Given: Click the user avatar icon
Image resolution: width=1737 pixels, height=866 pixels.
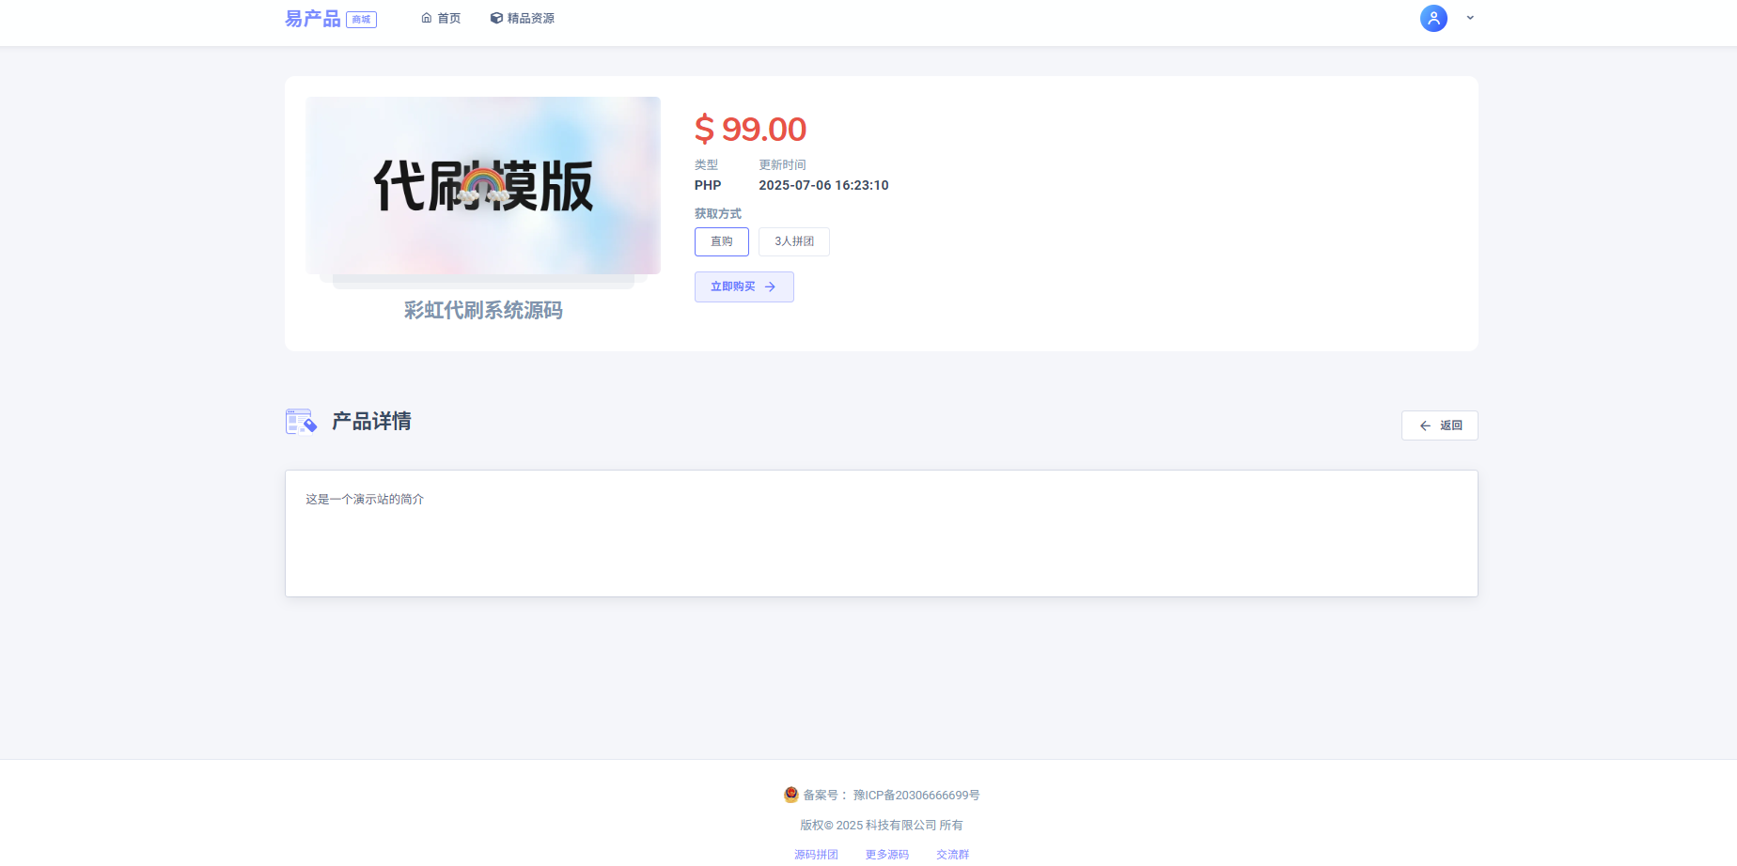Looking at the screenshot, I should 1433,18.
